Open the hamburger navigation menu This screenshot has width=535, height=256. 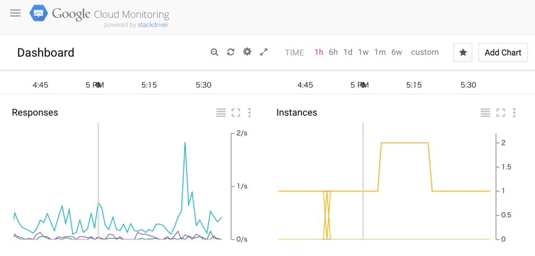15,13
